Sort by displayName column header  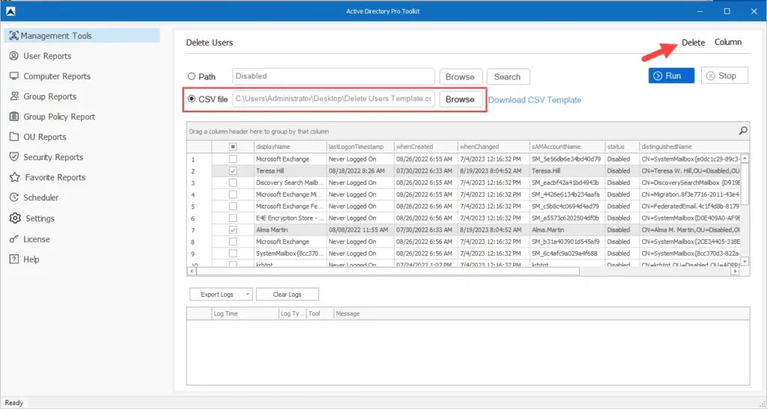point(290,147)
